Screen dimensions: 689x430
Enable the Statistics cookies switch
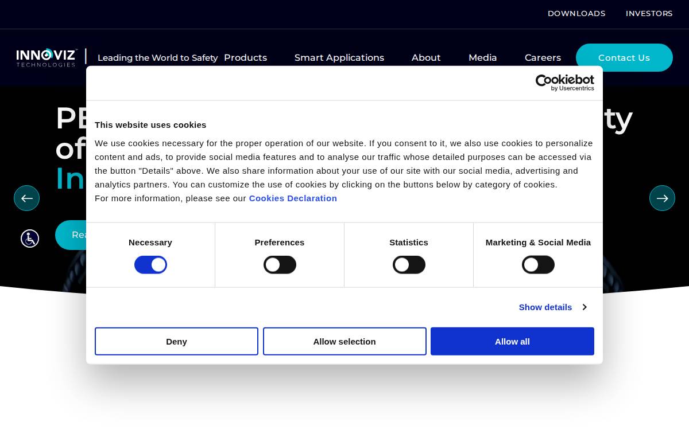click(x=409, y=265)
